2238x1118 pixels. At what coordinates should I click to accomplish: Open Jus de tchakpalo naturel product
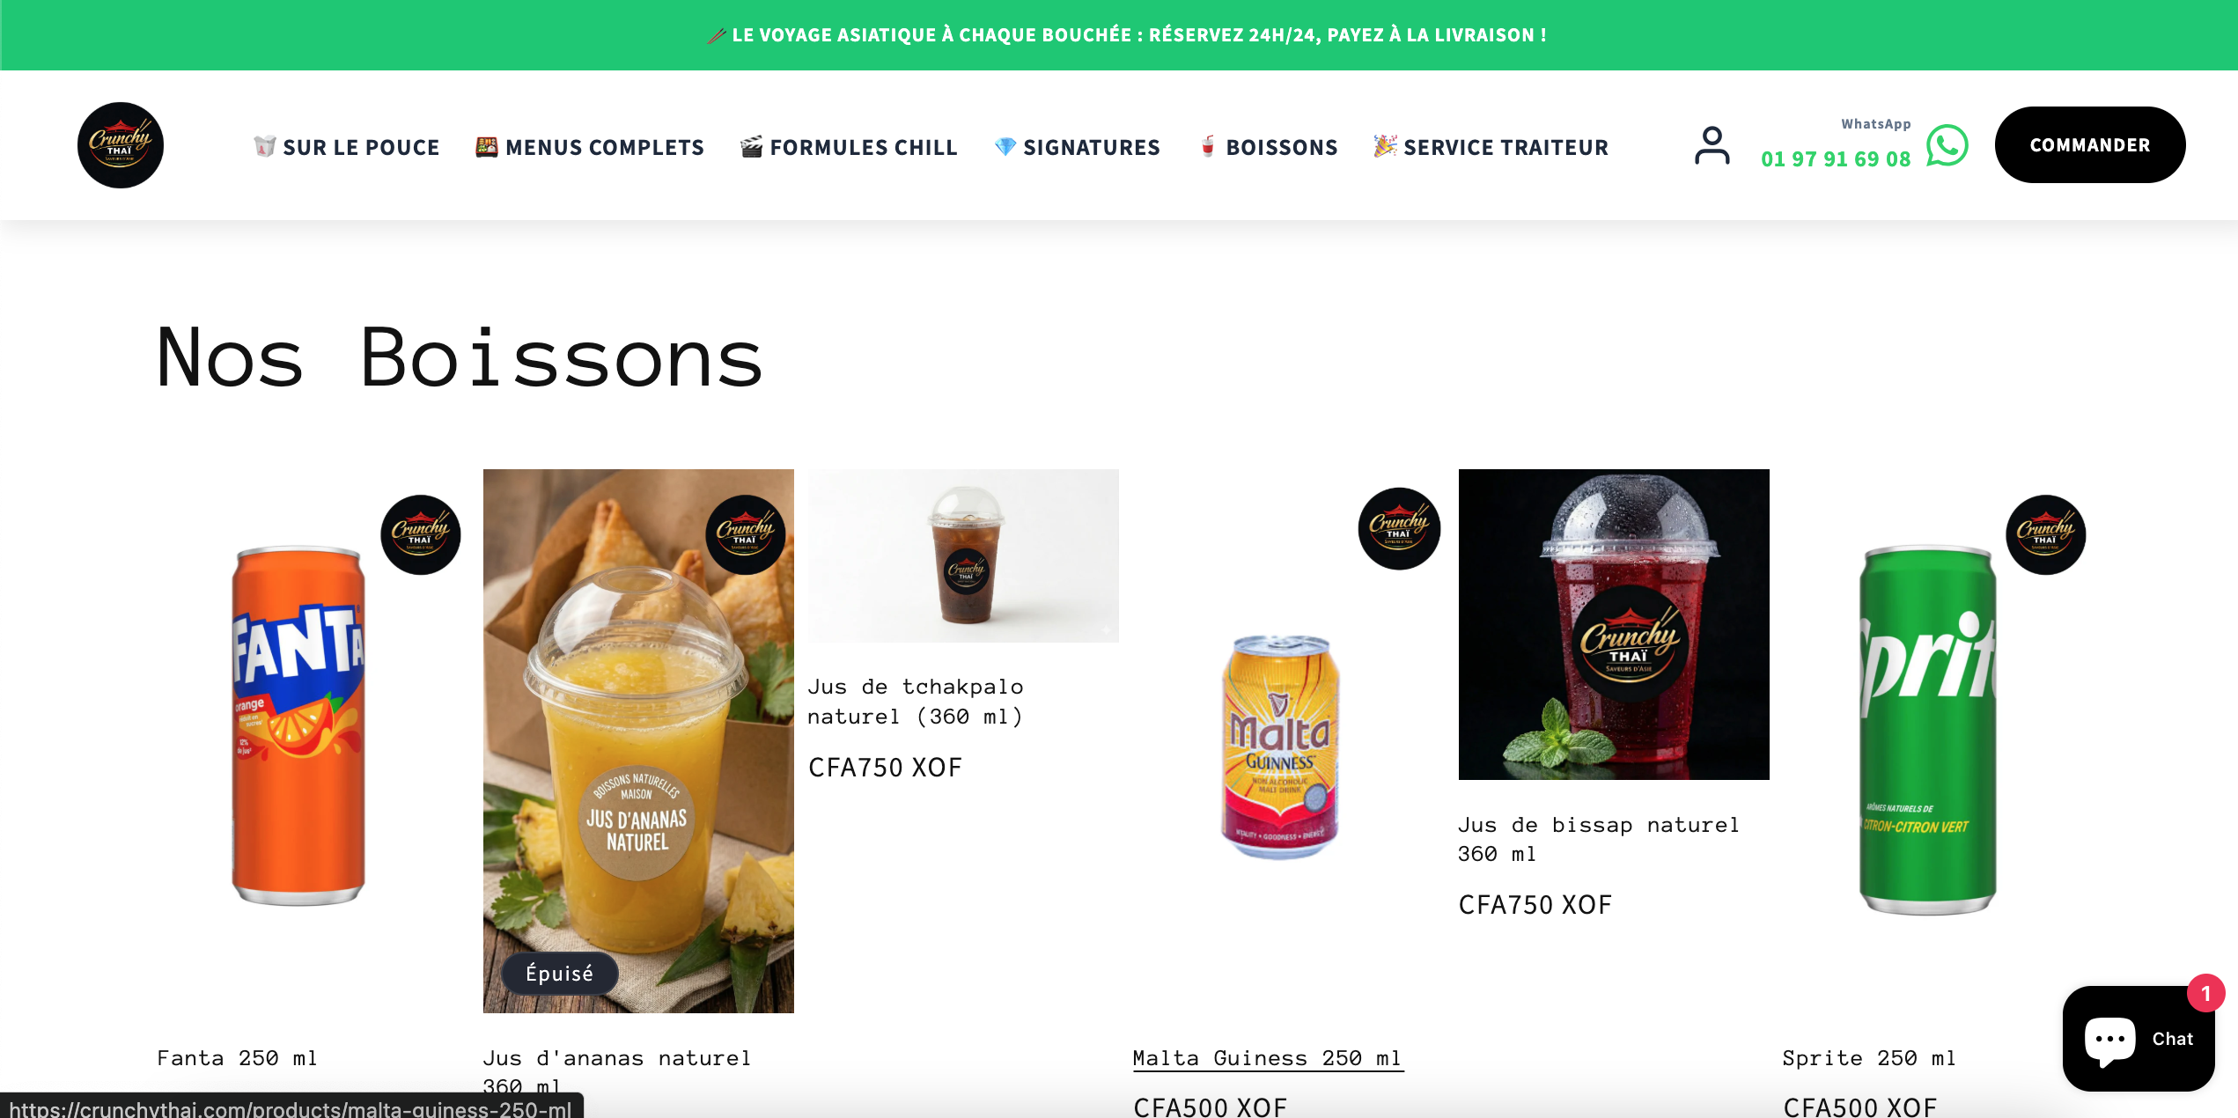916,702
